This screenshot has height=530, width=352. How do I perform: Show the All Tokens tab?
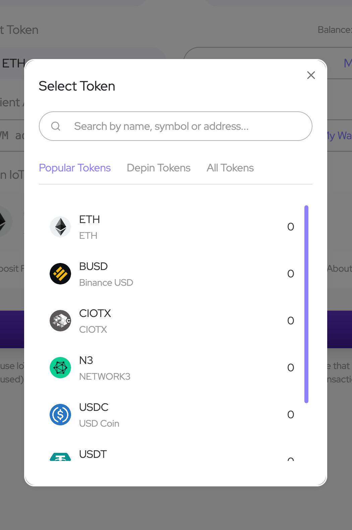click(x=230, y=168)
